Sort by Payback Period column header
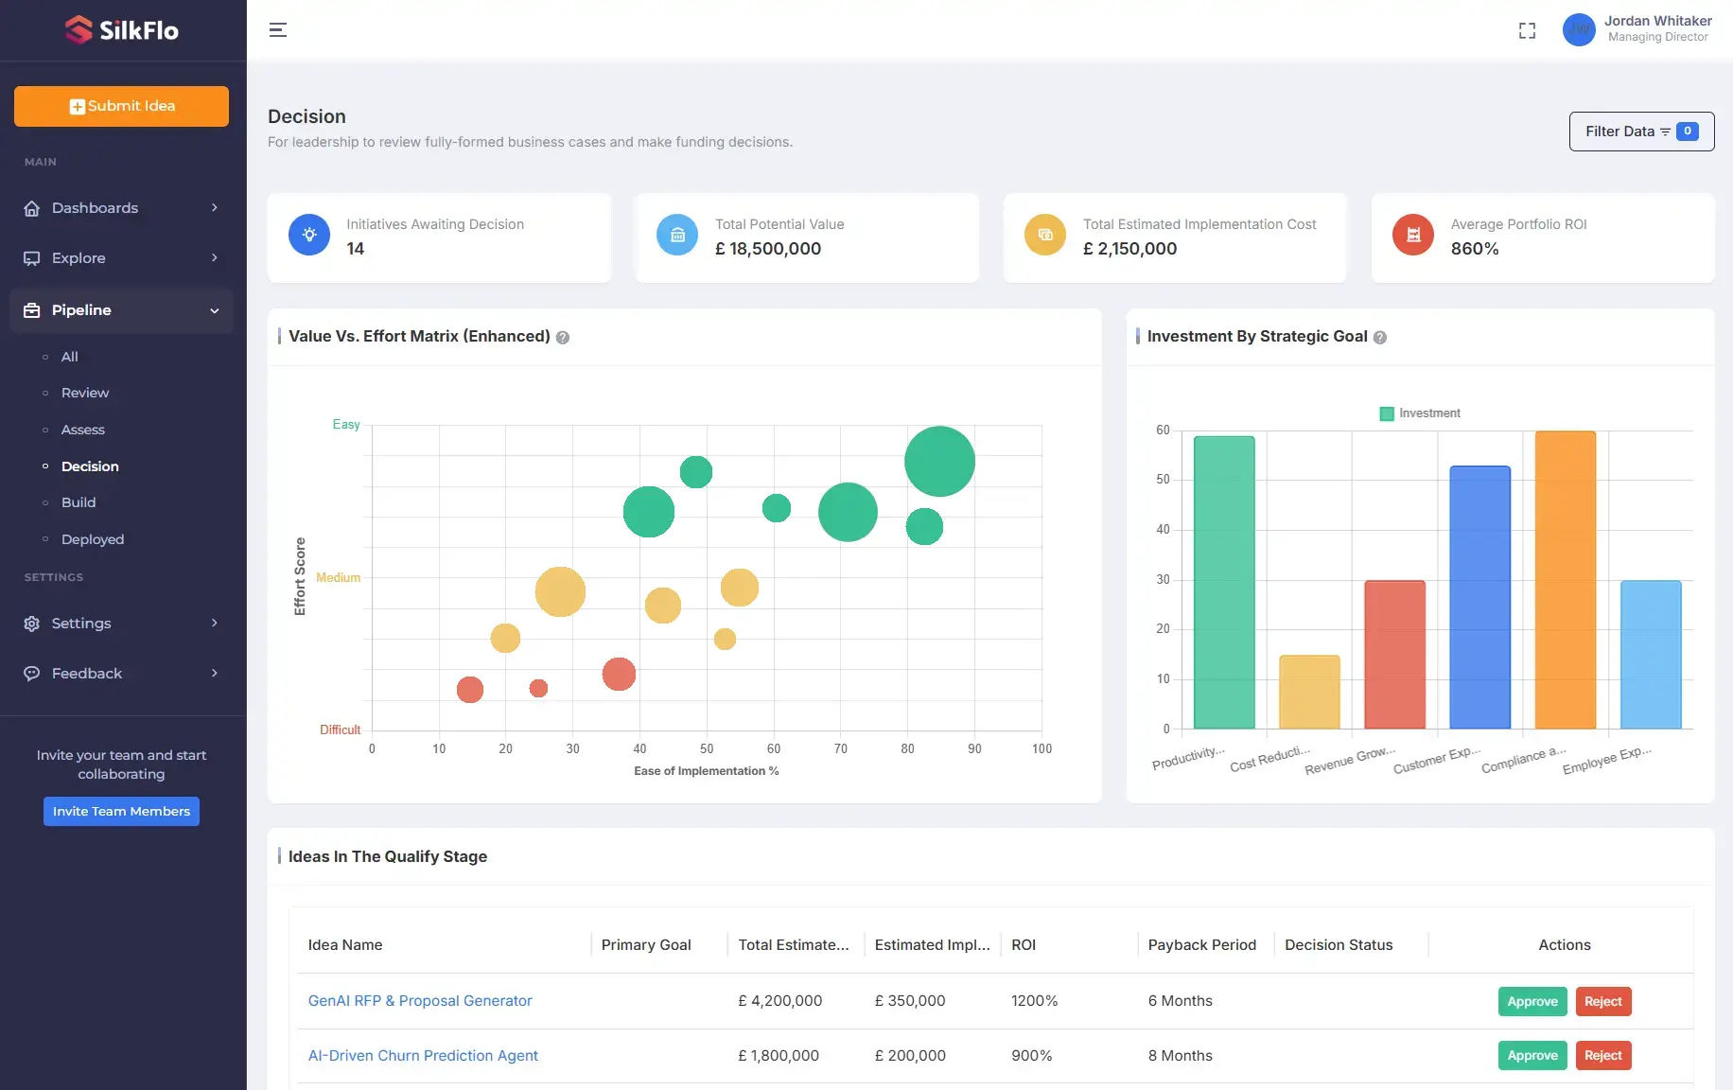1733x1090 pixels. point(1202,945)
